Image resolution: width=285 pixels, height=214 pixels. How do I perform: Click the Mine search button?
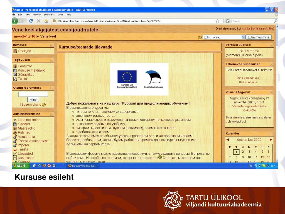(x=33, y=100)
